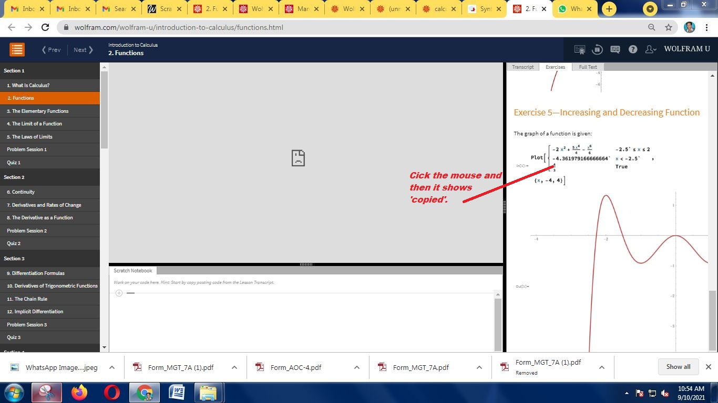
Task: Collapse the Section 3 header
Action: coord(50,259)
